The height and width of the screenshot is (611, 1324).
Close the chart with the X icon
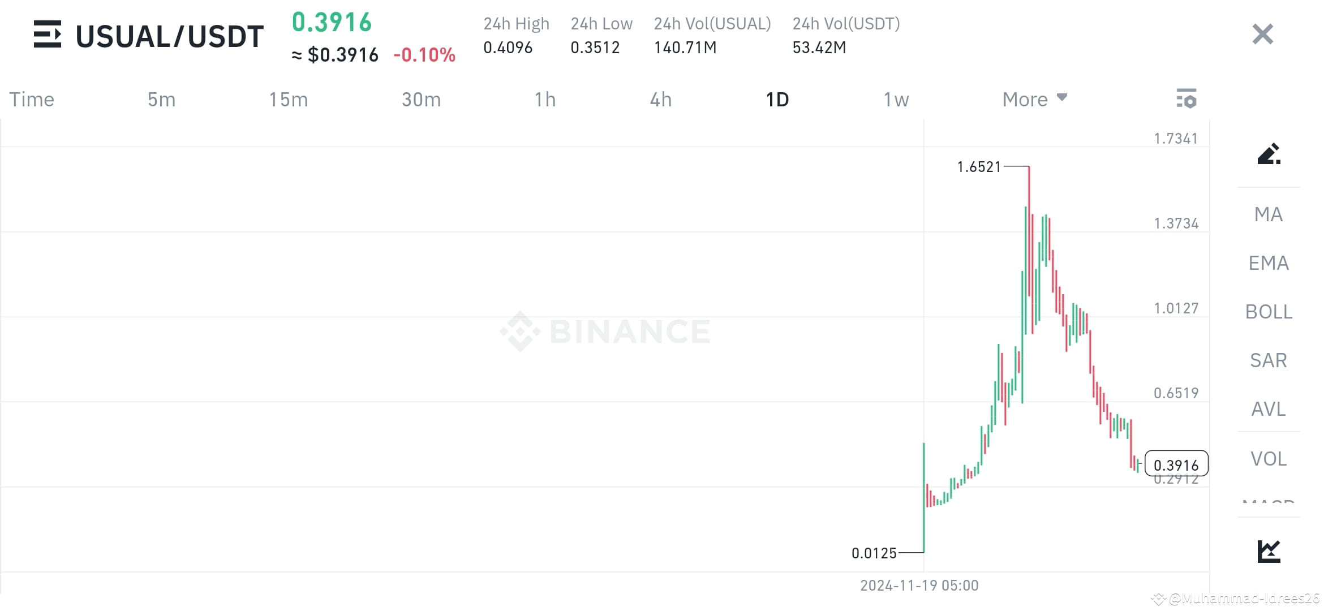tap(1262, 34)
